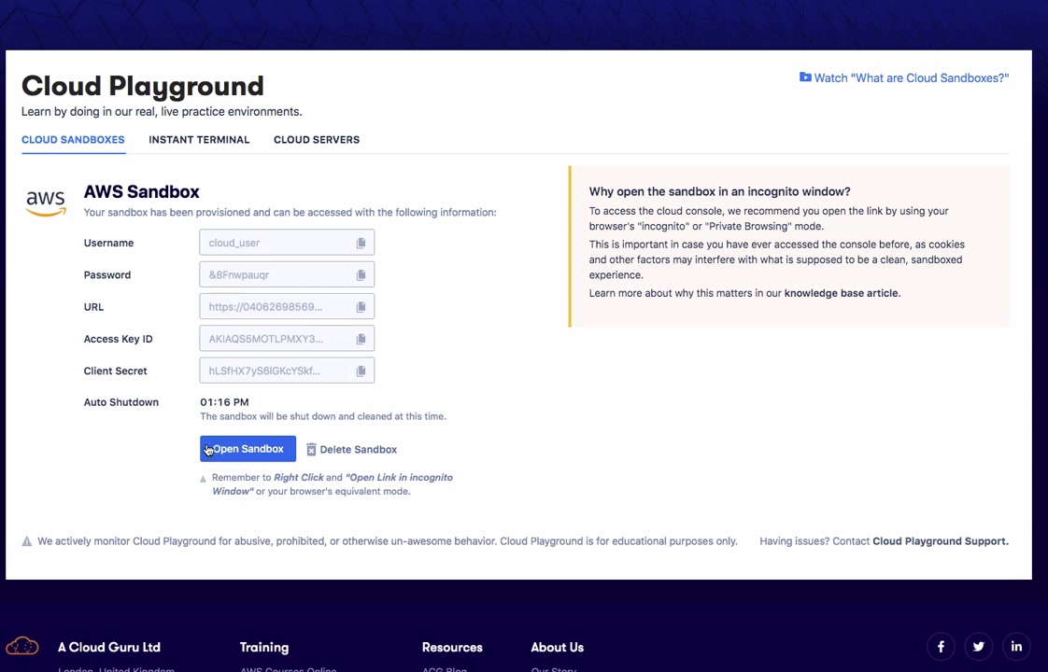This screenshot has height=672, width=1048.
Task: Open A Cloud Guru Twitter page
Action: tap(978, 646)
